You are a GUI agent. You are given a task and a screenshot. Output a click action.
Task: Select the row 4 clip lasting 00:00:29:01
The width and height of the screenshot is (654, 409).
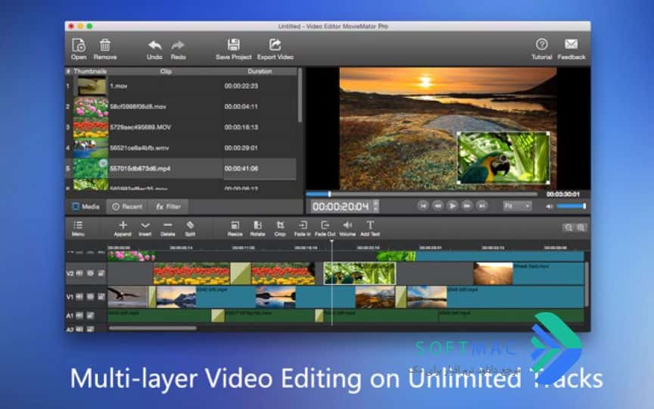click(182, 148)
